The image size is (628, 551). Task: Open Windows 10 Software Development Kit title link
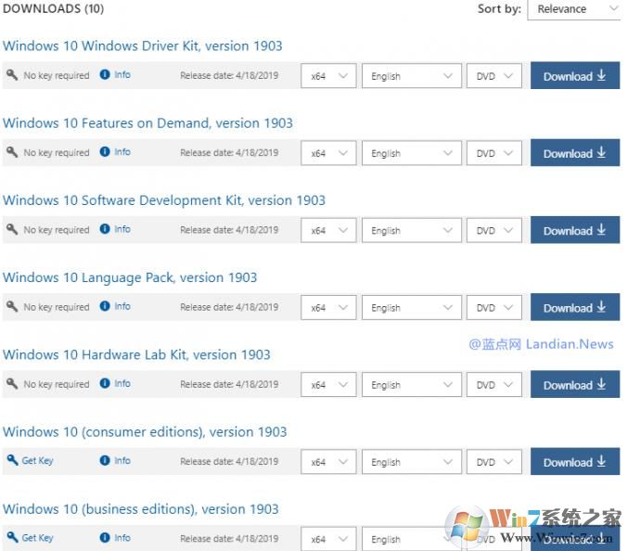click(164, 200)
